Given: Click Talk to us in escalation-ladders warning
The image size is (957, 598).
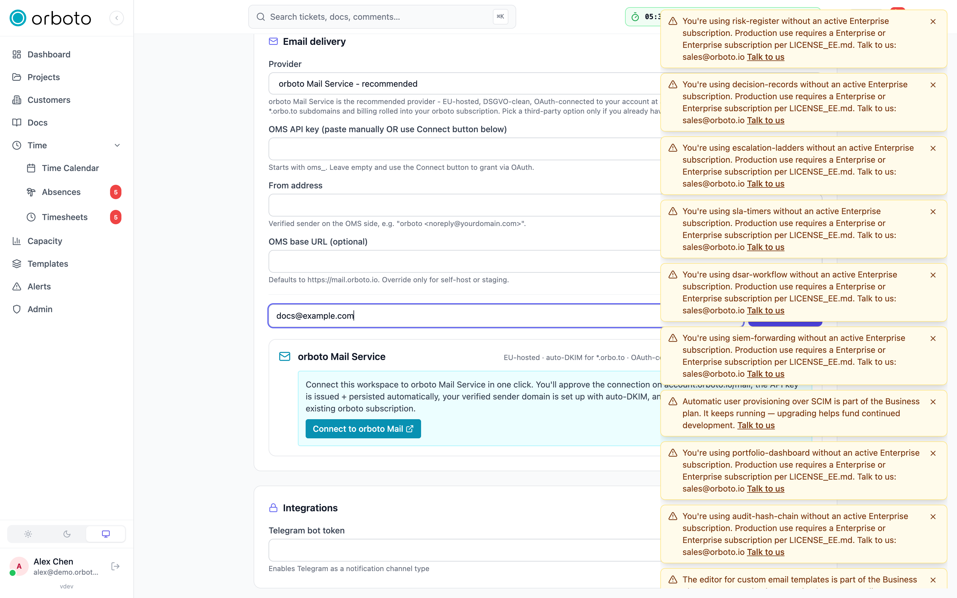Looking at the screenshot, I should 765,184.
